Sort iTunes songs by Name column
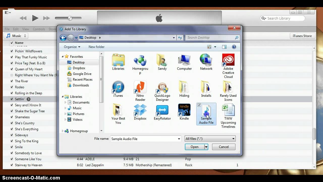The width and height of the screenshot is (323, 182). [19, 43]
